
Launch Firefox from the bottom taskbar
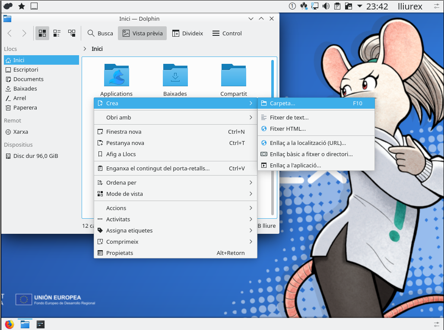10,324
